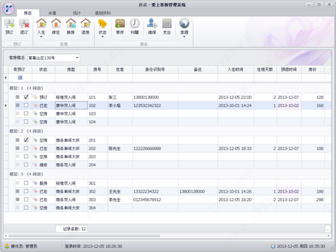This screenshot has height=252, width=336.
Task: Expand row details for room 101
Action: pos(17,97)
